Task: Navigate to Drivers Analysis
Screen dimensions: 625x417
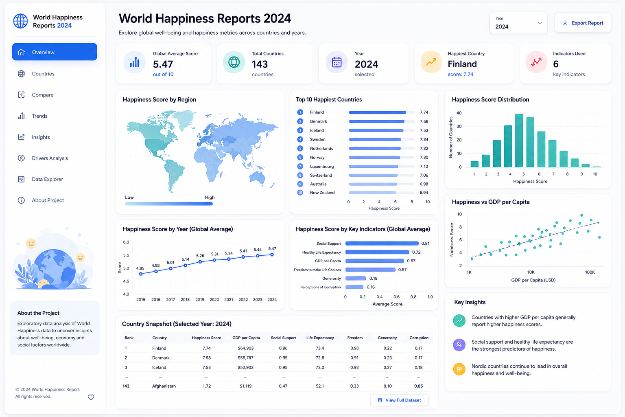Action: pyautogui.click(x=55, y=158)
